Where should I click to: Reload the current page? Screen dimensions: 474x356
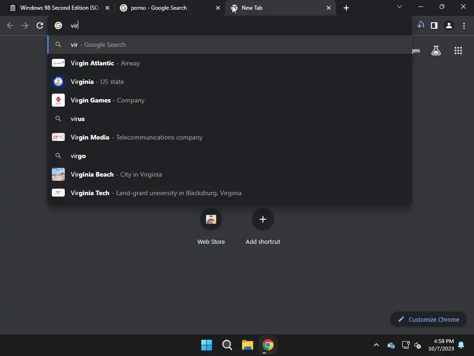coord(40,26)
